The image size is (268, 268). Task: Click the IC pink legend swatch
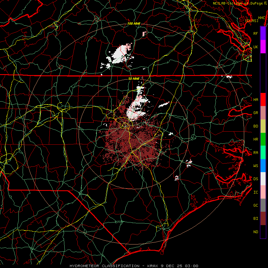pos(263,192)
